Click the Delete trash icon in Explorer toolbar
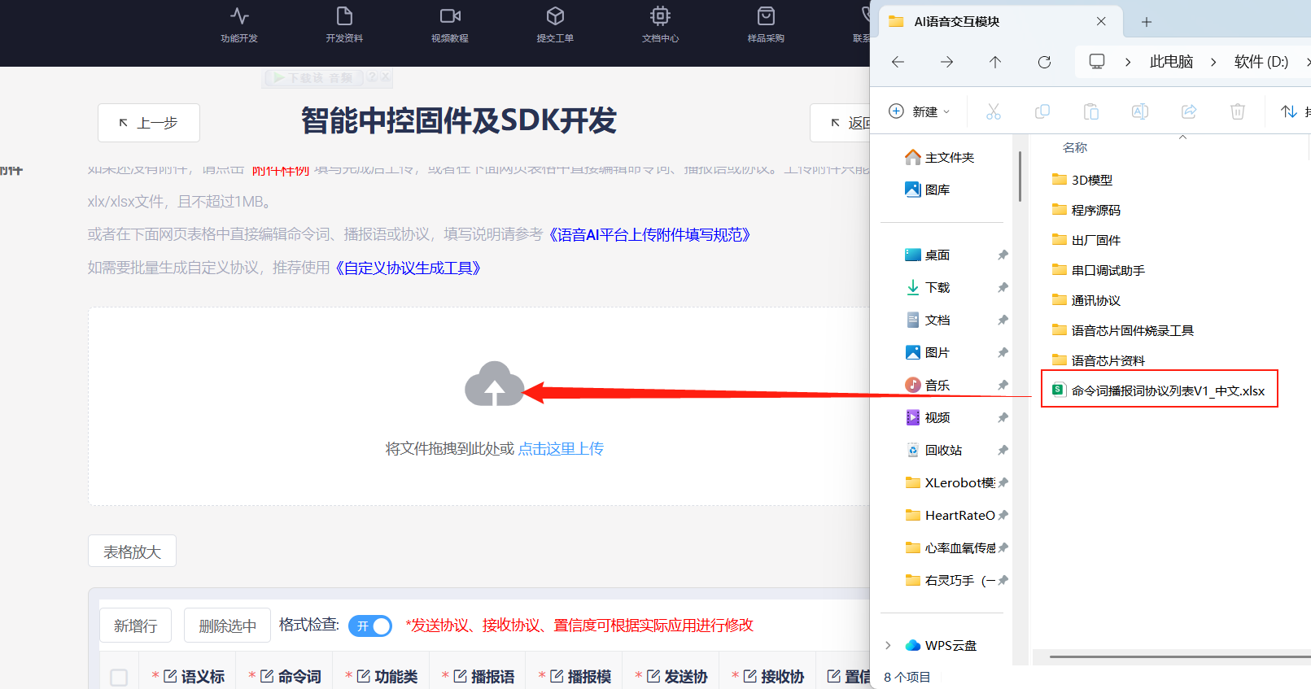Image resolution: width=1311 pixels, height=689 pixels. [1238, 111]
